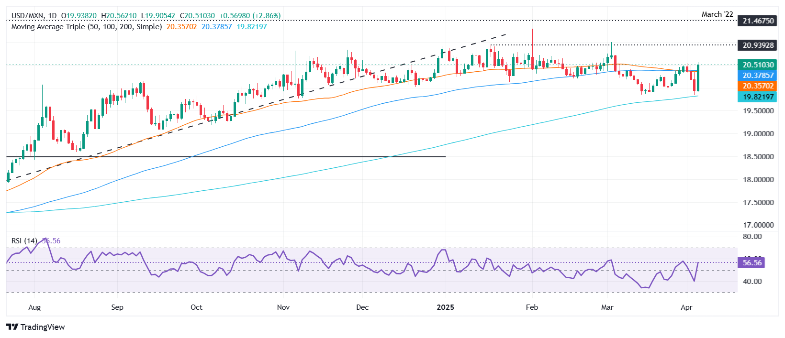
Task: Click the blue 20.37857 moving average label
Action: (x=758, y=76)
